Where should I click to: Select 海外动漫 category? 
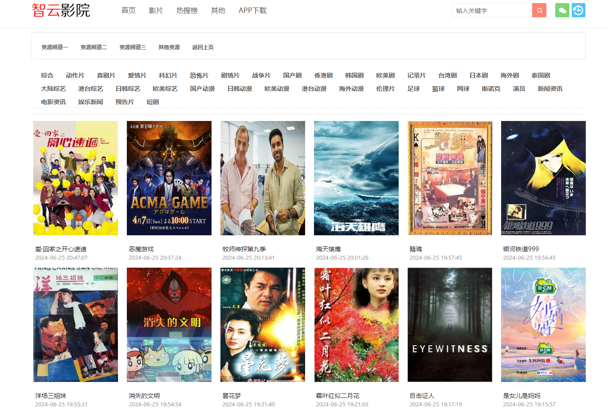pyautogui.click(x=351, y=89)
